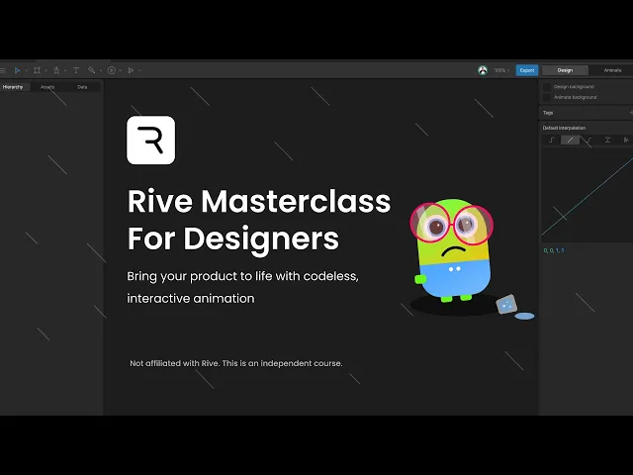Switch to Animate mode
633x475 pixels.
point(612,70)
